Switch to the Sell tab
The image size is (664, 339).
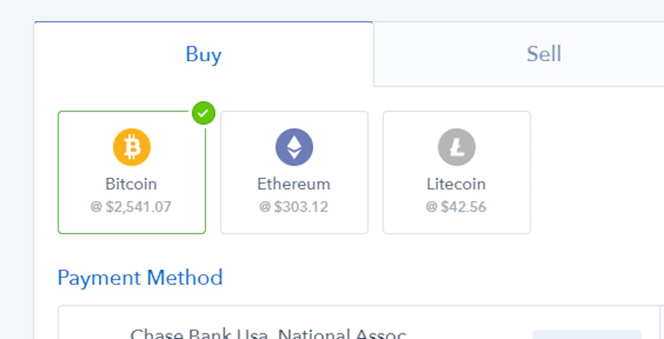(543, 54)
